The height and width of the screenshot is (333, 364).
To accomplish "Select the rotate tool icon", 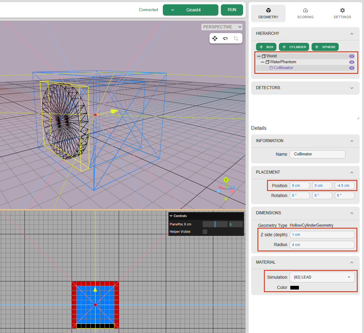I will pyautogui.click(x=225, y=38).
